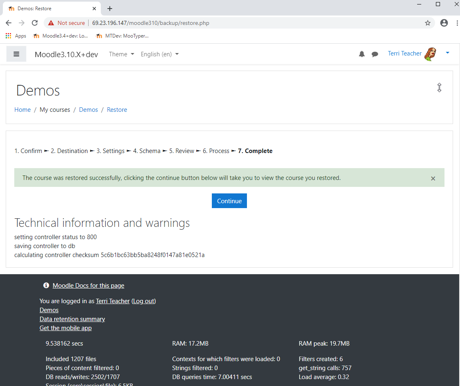Open the notifications bell icon
The height and width of the screenshot is (386, 460).
click(x=362, y=54)
